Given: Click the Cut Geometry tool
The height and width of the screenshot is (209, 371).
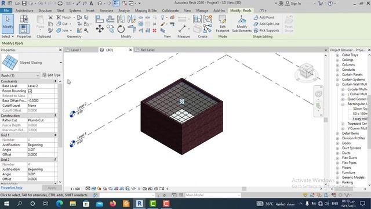Looking at the screenshot, I should [x=62, y=24].
